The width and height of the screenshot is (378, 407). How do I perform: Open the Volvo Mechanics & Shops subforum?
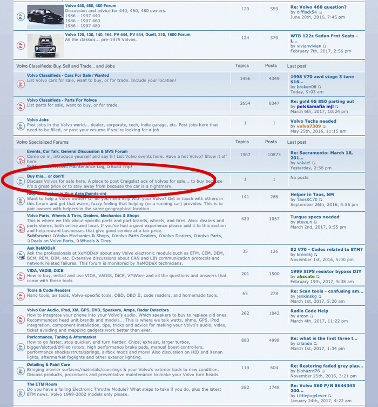click(x=83, y=236)
